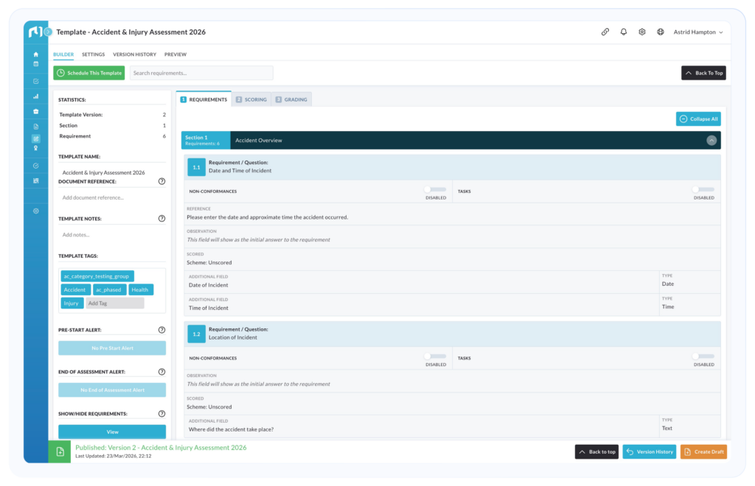This screenshot has height=486, width=755.
Task: Open language globe icon
Action: tap(661, 32)
